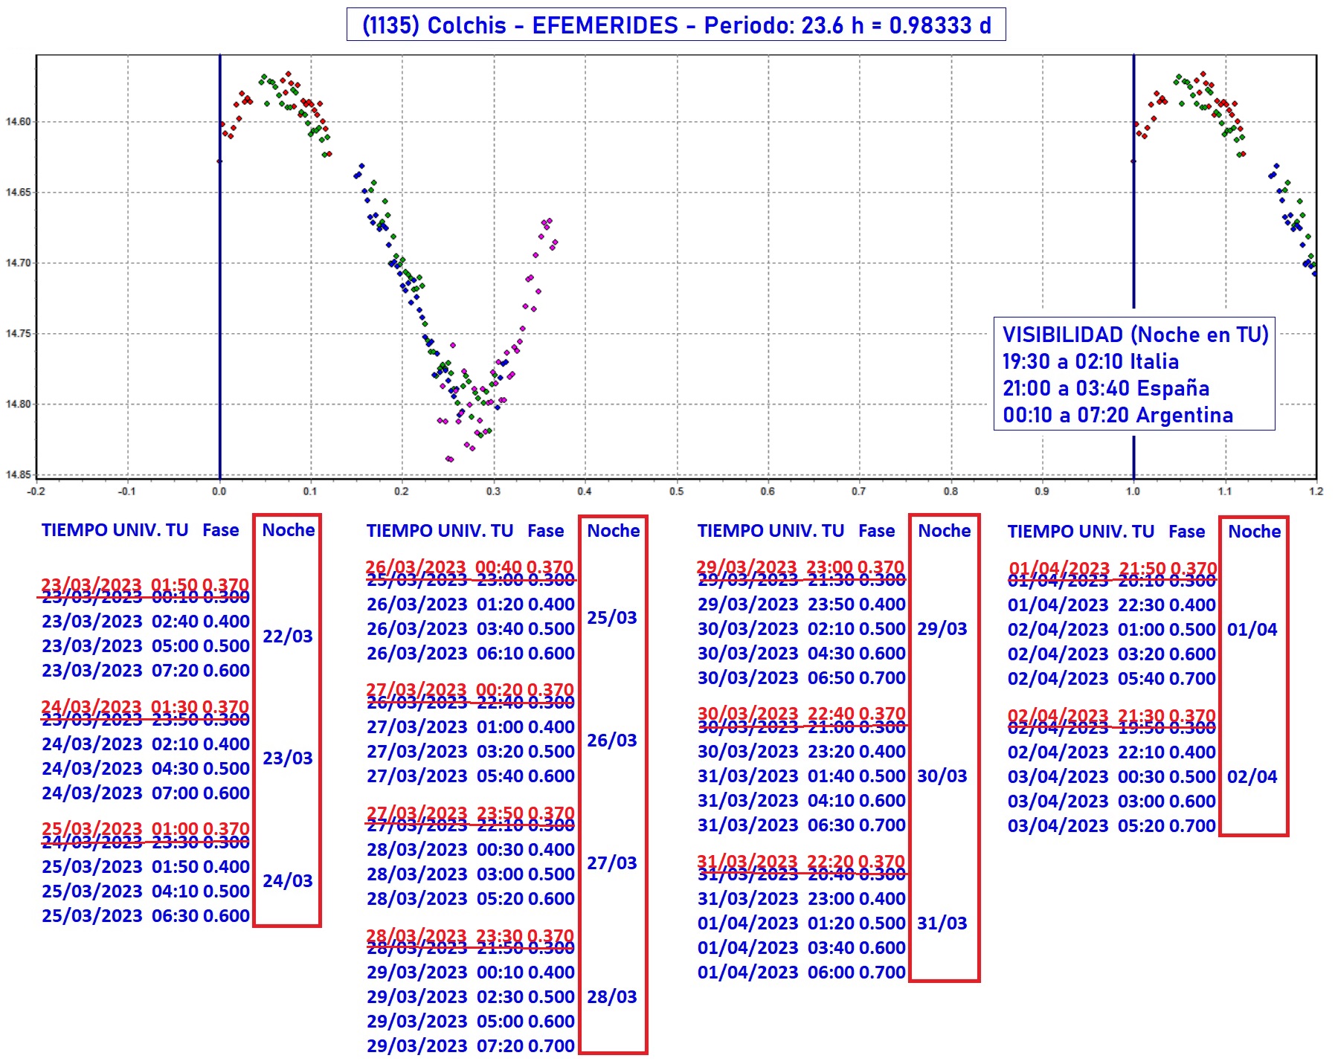Click row '30/03/2023 06:50 0.700'

[x=802, y=678]
